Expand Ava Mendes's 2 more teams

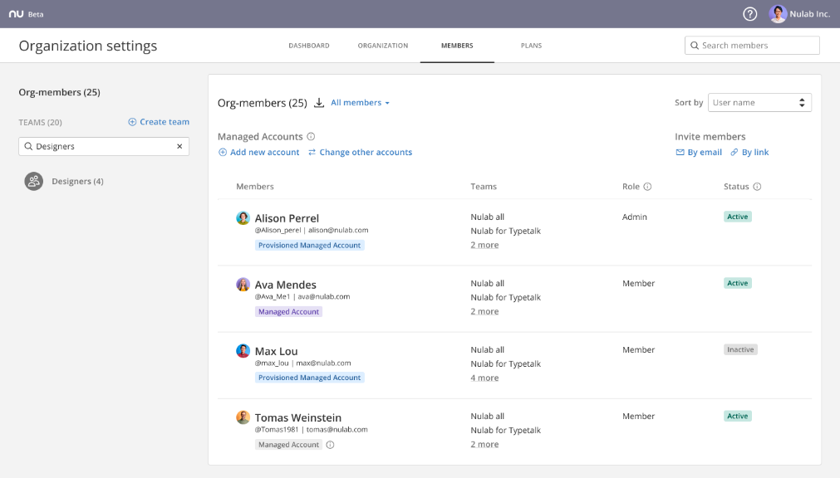pyautogui.click(x=485, y=311)
